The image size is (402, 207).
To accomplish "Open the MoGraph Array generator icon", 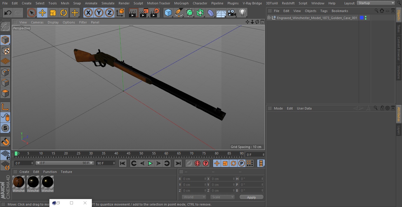I will click(x=200, y=13).
